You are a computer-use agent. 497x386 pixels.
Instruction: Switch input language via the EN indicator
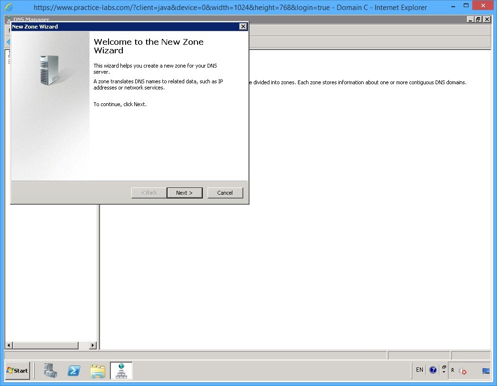(419, 370)
